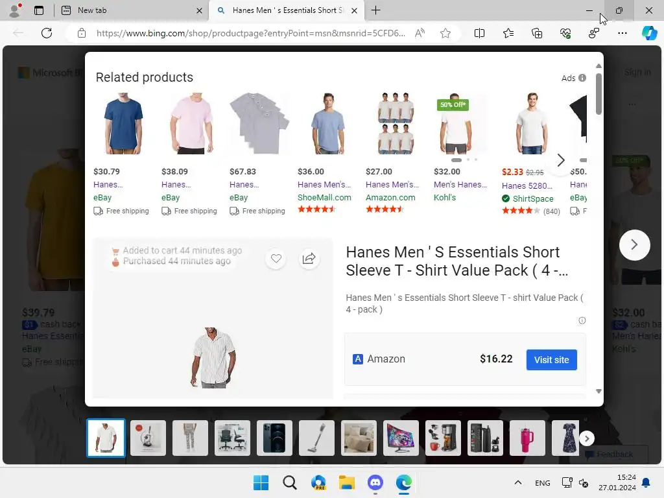Open the Favorites list icon

tap(508, 33)
